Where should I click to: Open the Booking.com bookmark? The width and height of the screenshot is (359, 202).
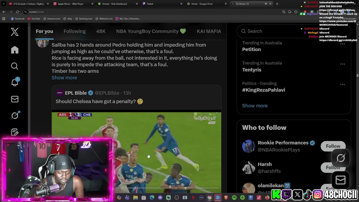(84, 19)
